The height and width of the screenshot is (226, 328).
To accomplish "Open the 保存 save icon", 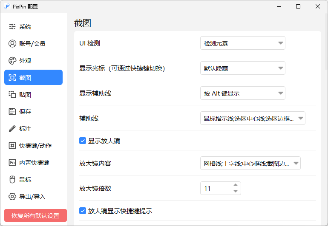I will tap(12, 112).
